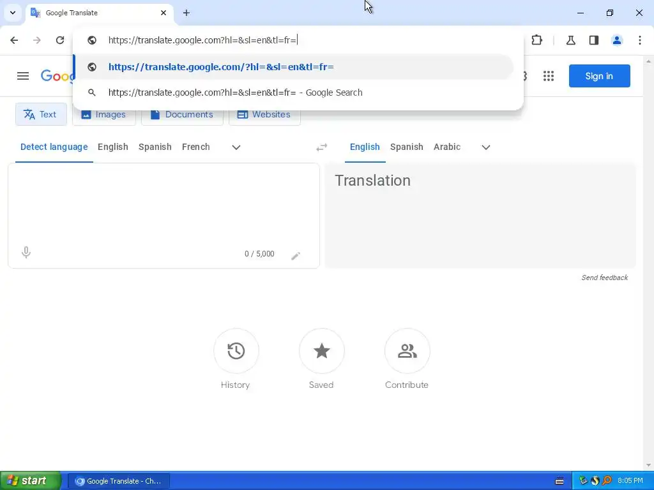Switch to the Text translation tab
This screenshot has height=490, width=654.
tap(41, 114)
